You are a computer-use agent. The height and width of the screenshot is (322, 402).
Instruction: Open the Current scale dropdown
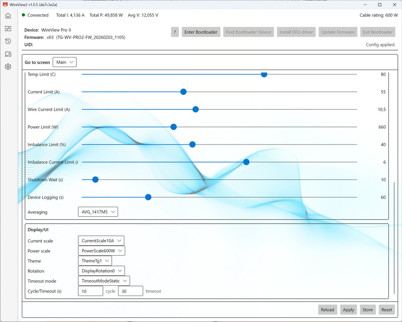[x=101, y=241]
